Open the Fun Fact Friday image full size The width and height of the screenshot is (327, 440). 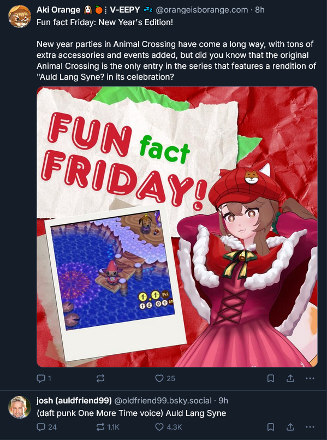(x=177, y=227)
